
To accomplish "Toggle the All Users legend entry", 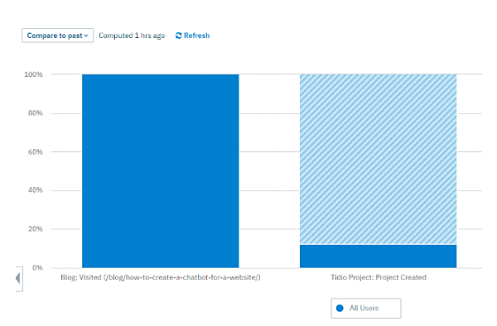I will pos(366,308).
